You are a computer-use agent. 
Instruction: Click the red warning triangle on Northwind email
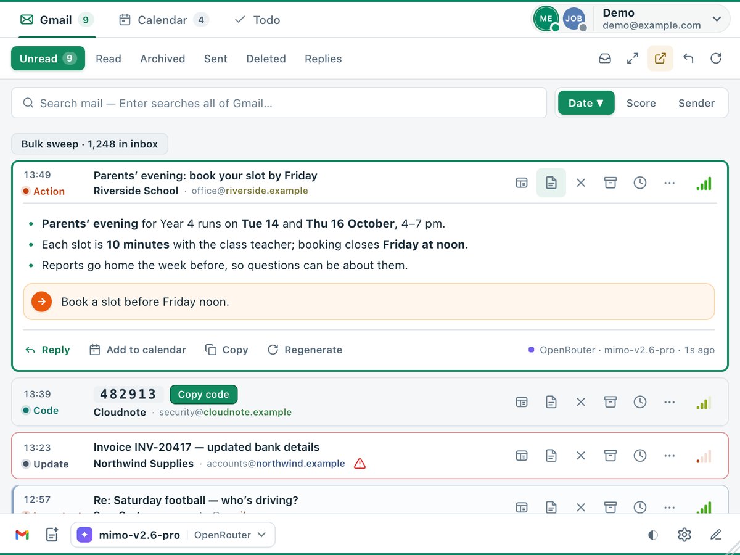360,464
